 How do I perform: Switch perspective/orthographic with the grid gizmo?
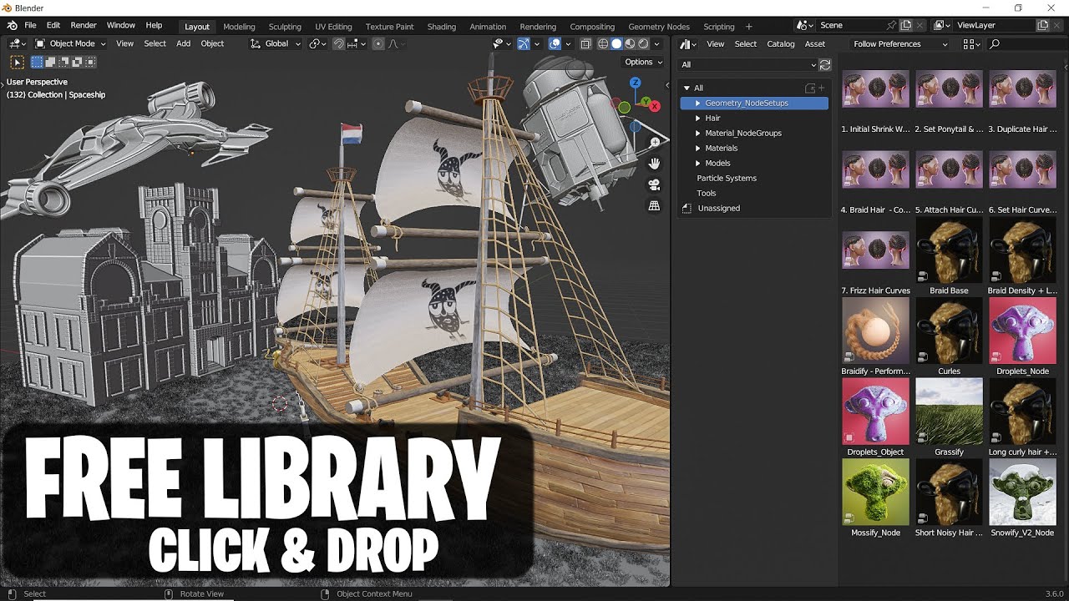click(x=655, y=205)
